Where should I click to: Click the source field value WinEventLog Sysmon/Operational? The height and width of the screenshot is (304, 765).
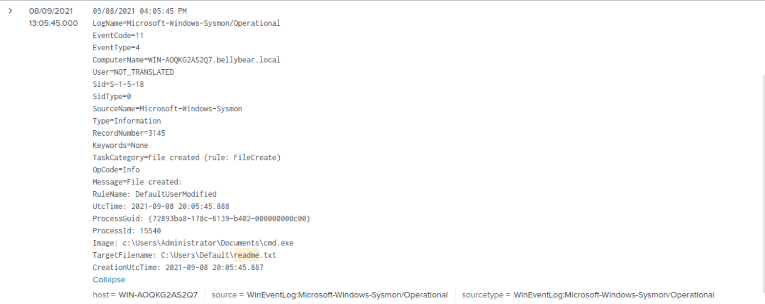[x=347, y=295]
